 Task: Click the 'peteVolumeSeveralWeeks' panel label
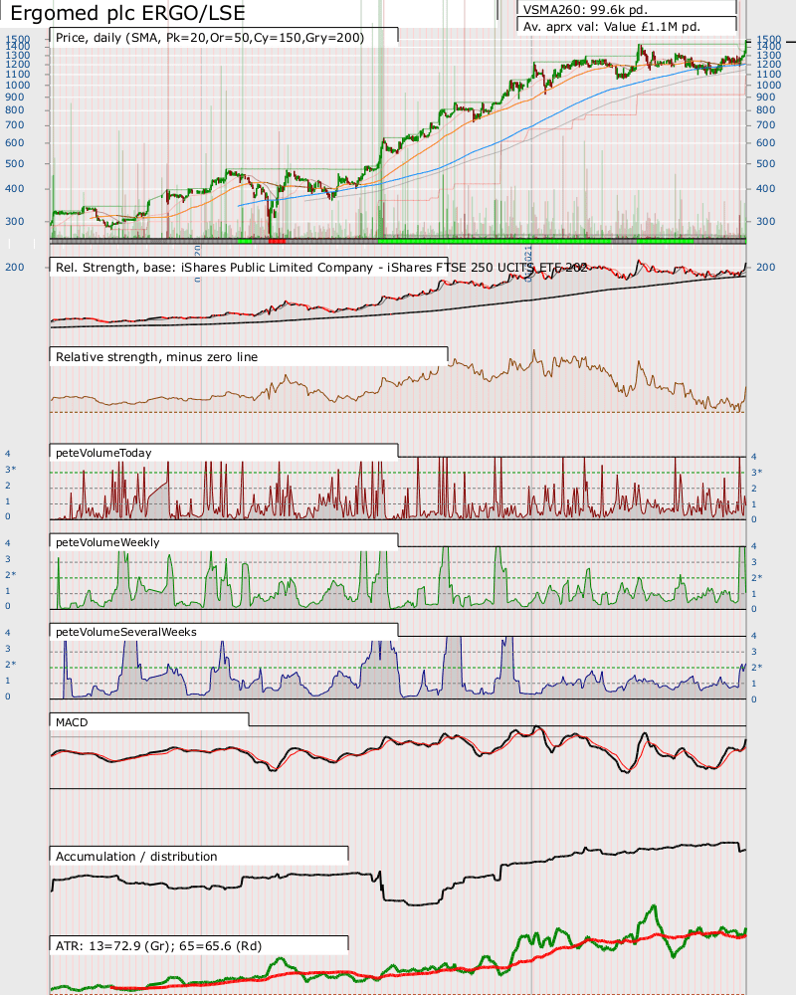[126, 632]
